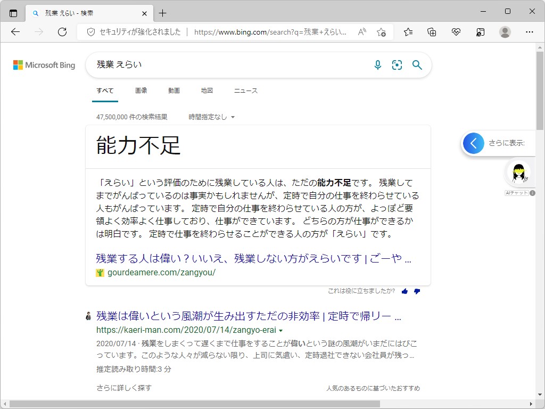This screenshot has width=545, height=409.
Task: Open Browser essentials heart icon
Action: tap(456, 32)
